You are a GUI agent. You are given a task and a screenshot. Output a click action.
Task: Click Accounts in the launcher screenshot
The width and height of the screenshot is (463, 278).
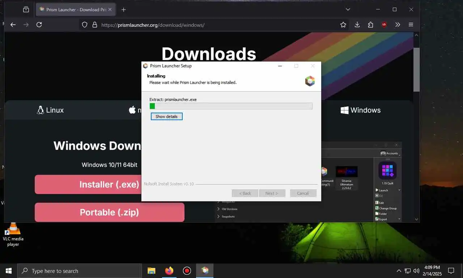(389, 153)
